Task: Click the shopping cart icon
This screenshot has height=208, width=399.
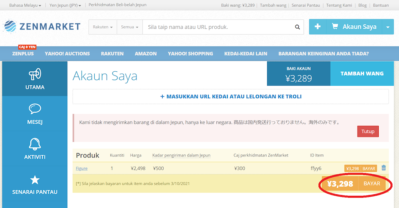Action: click(335, 27)
